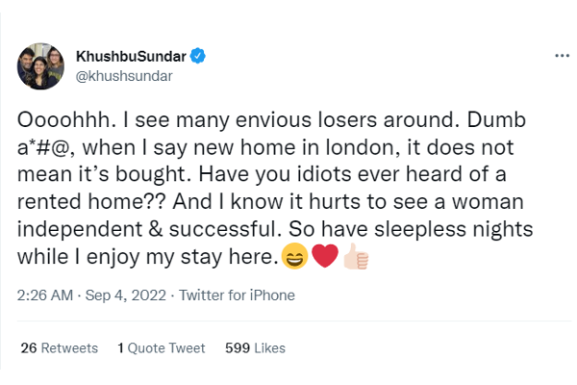Viewport: 577px width, 385px height.
Task: View the 1 Quote Tweet list
Action: [160, 347]
